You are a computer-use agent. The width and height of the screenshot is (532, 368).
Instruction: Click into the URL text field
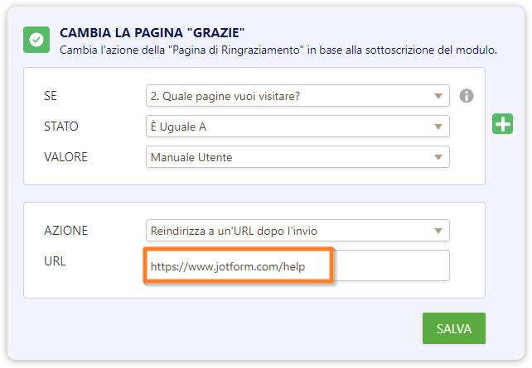pyautogui.click(x=298, y=266)
